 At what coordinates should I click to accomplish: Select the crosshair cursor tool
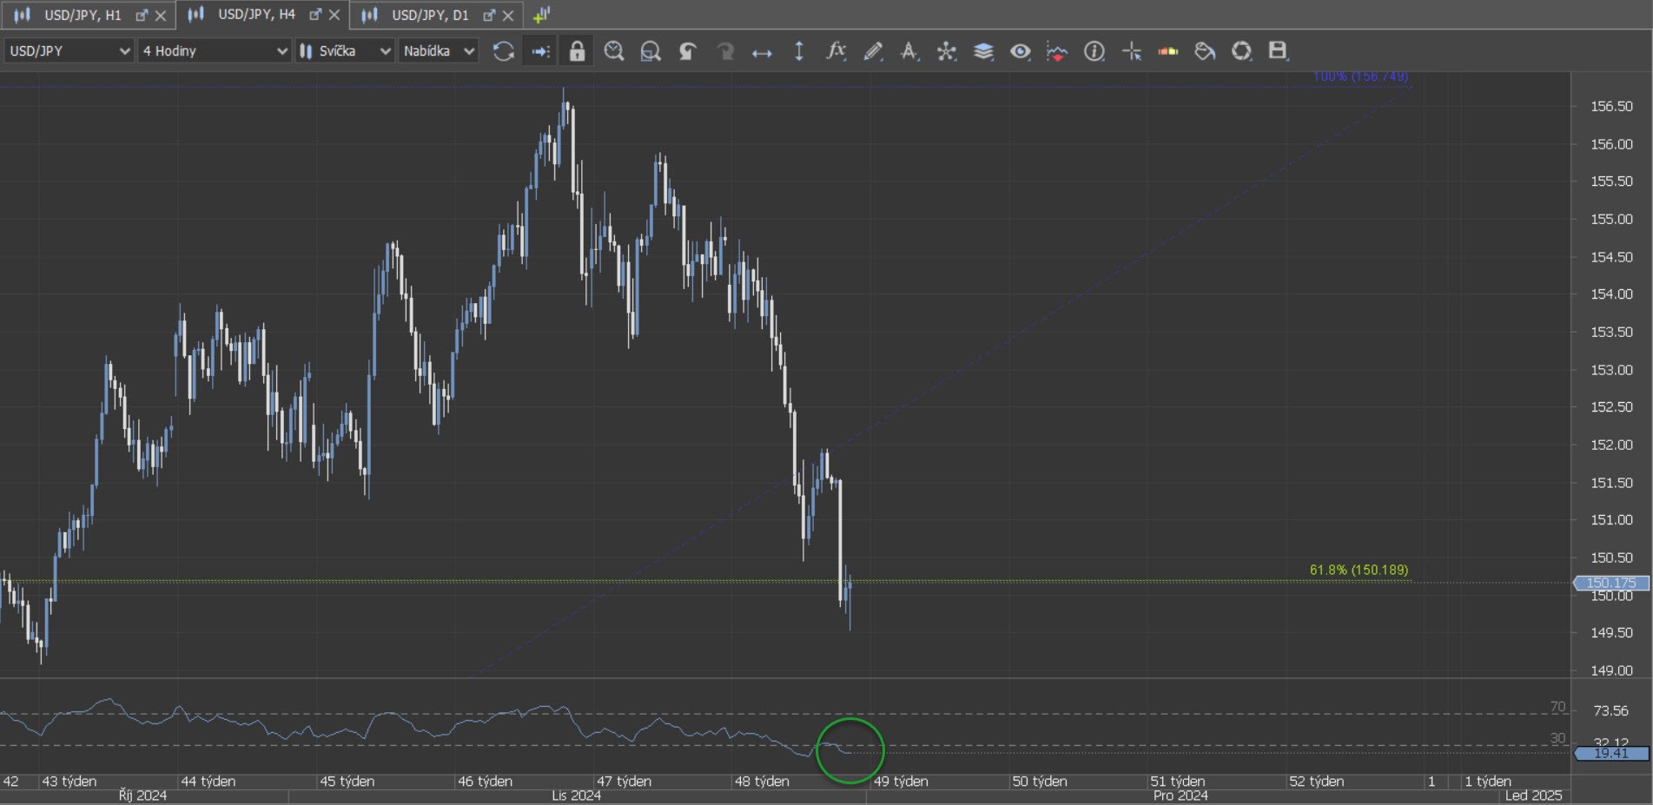(x=1132, y=51)
